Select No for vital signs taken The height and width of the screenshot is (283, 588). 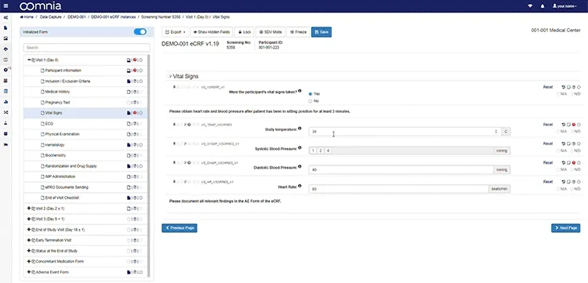[310, 101]
